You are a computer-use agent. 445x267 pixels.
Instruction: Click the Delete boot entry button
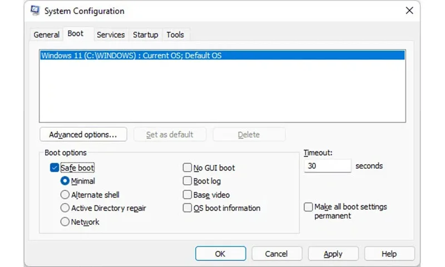[x=249, y=134]
